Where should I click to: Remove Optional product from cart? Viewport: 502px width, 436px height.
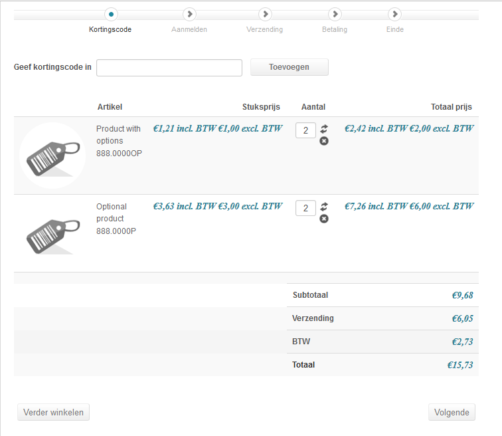[324, 219]
